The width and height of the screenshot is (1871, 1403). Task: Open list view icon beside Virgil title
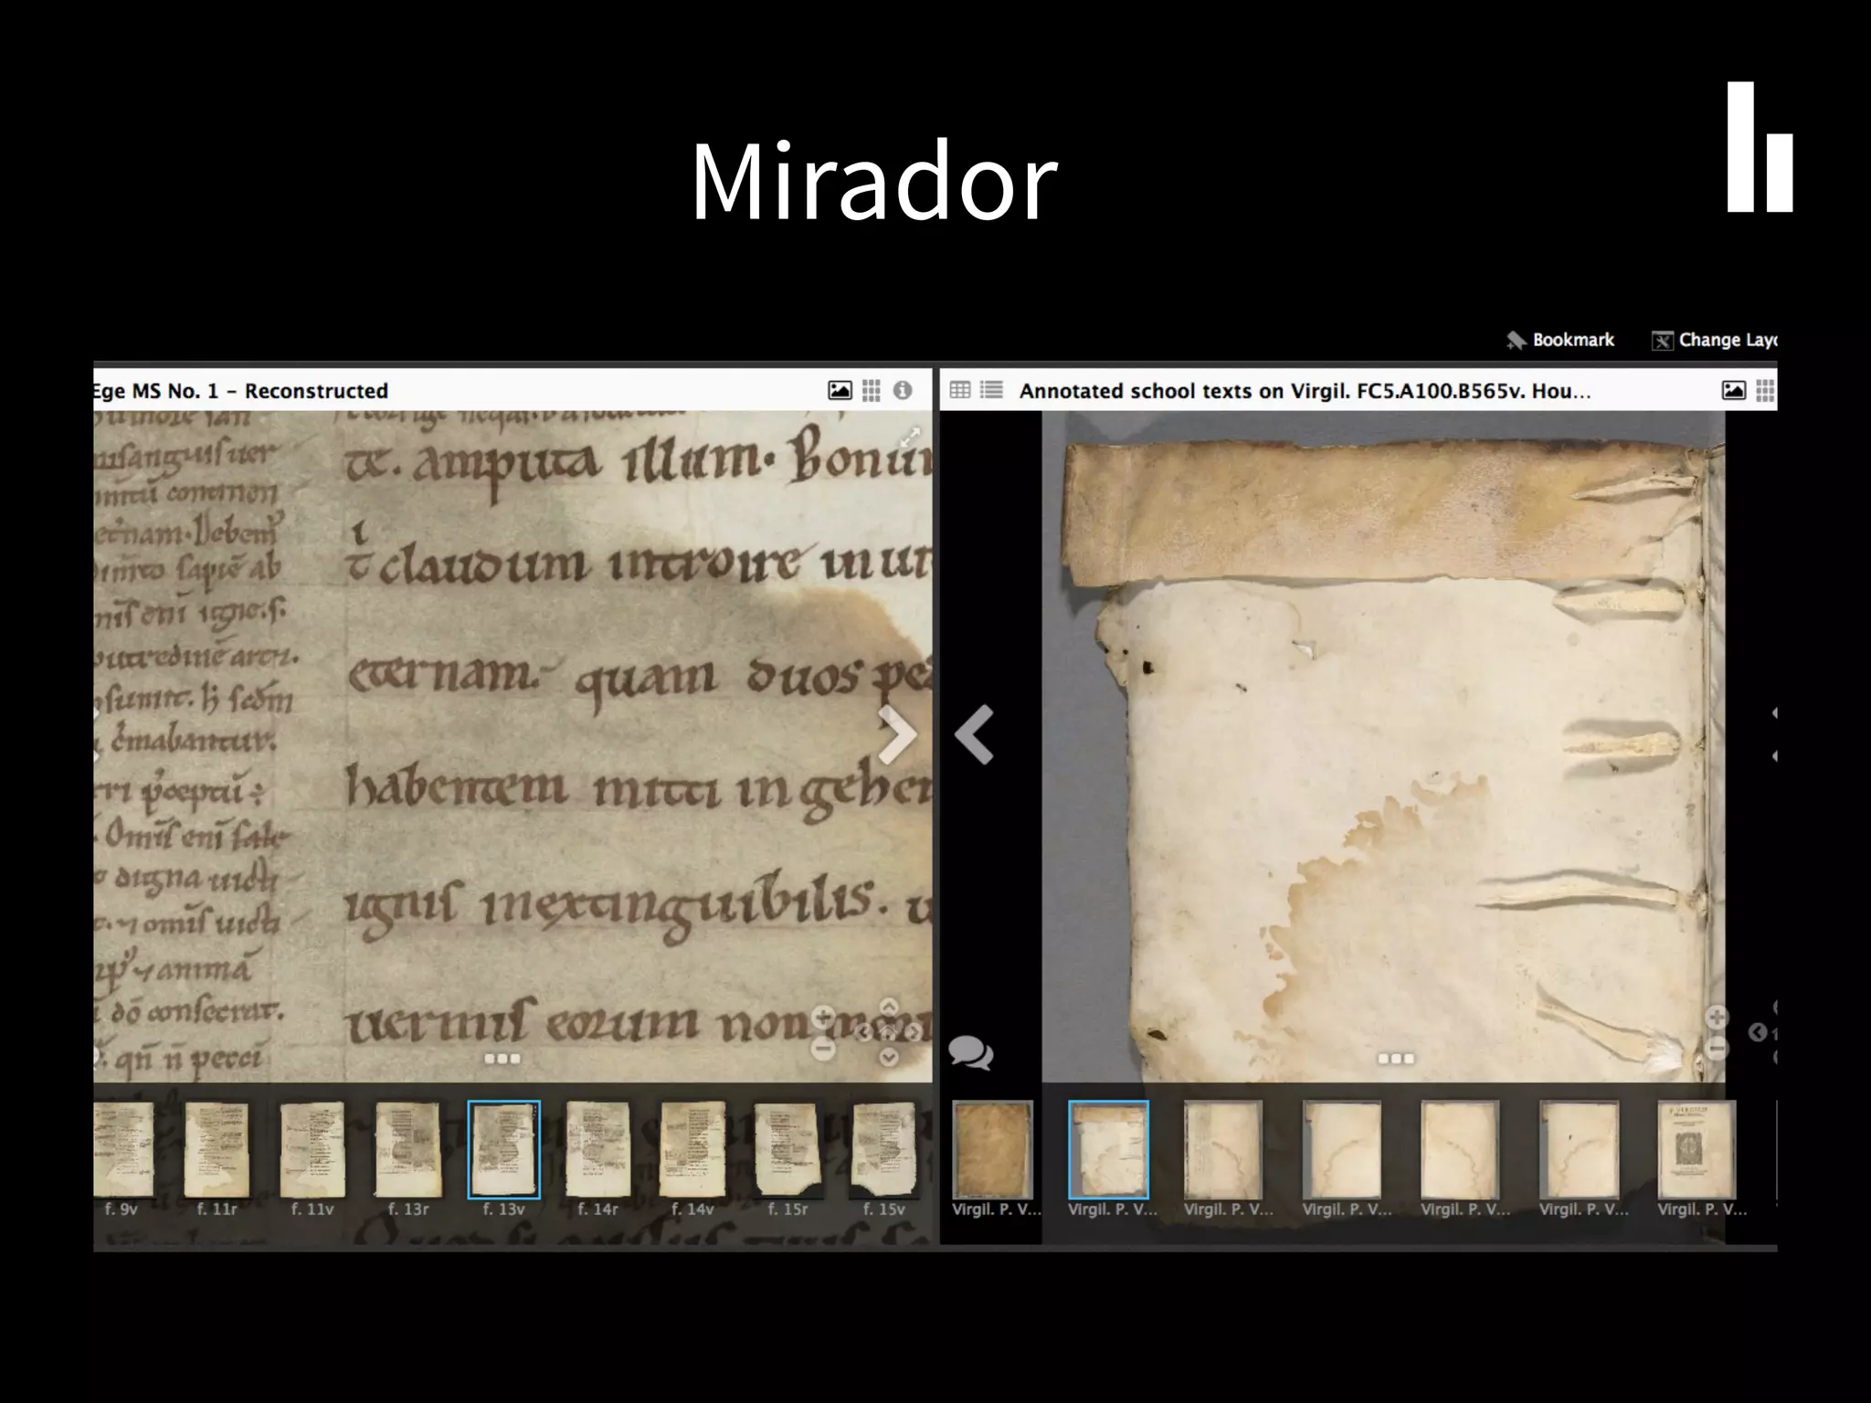click(x=991, y=391)
